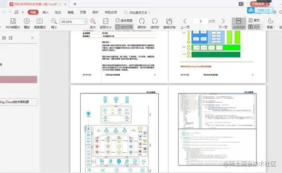Open the 插入 ribbon tab
Image resolution: width=282 pixels, height=173 pixels.
45,12
